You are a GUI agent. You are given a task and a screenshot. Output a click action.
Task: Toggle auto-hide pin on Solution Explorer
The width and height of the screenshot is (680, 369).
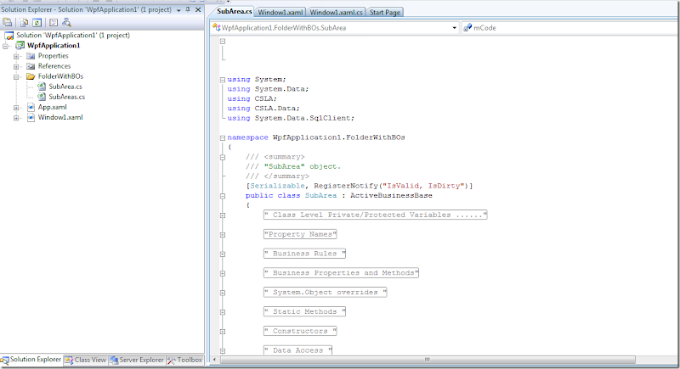(187, 8)
